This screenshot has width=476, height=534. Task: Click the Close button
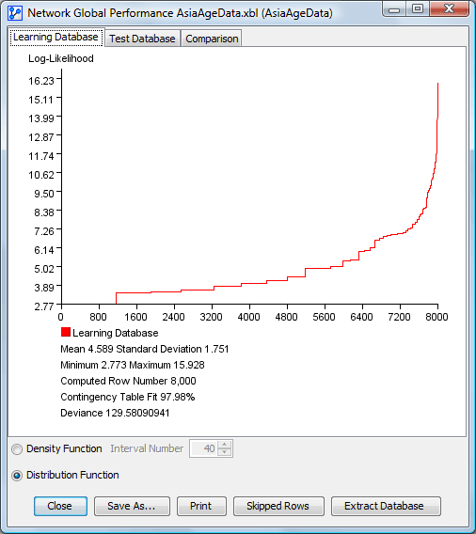coord(60,506)
